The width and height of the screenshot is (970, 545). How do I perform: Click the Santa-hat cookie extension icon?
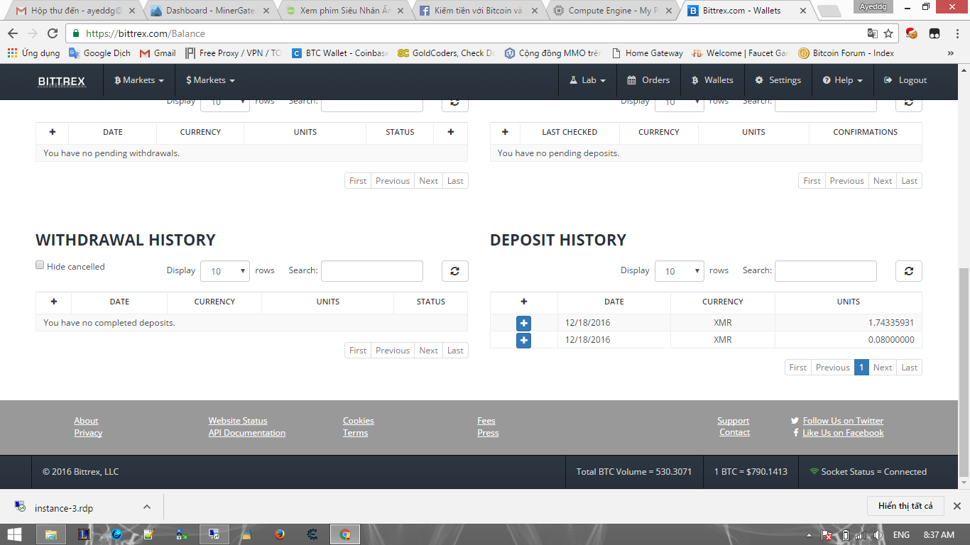pos(912,33)
